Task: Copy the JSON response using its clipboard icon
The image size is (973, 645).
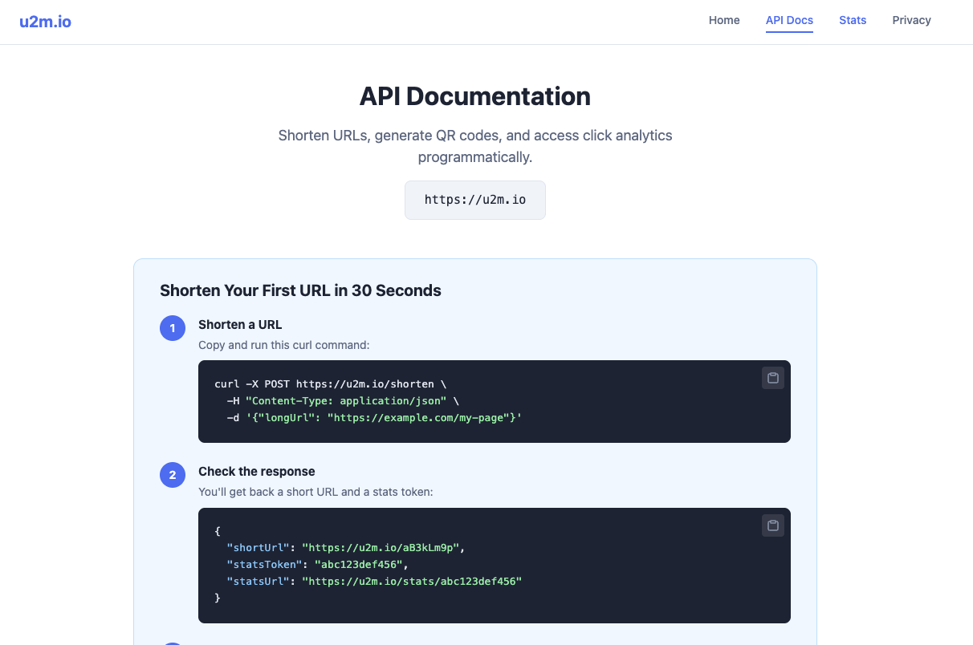Action: [x=773, y=525]
